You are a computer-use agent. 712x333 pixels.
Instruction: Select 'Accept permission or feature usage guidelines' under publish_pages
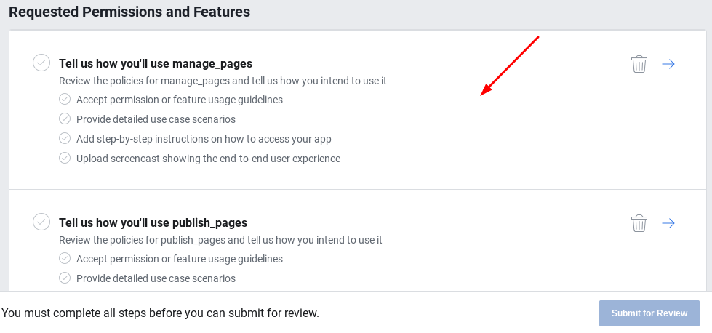(x=180, y=259)
